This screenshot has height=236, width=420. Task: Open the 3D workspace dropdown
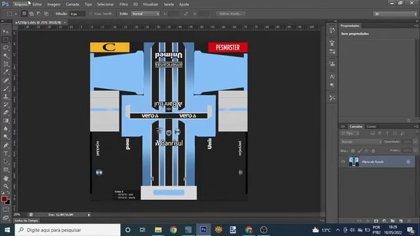point(395,14)
